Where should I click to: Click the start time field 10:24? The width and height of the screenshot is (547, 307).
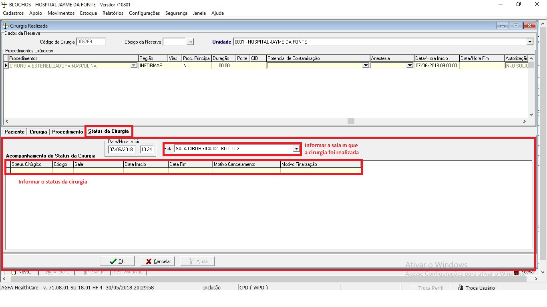(x=147, y=150)
